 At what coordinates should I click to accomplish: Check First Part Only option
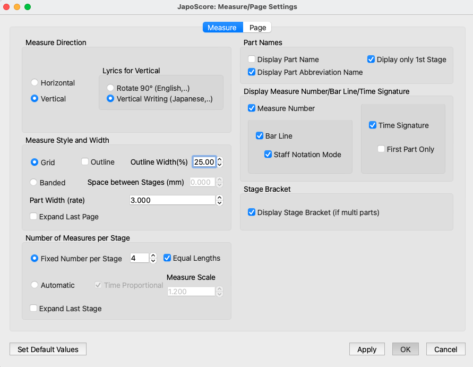381,149
